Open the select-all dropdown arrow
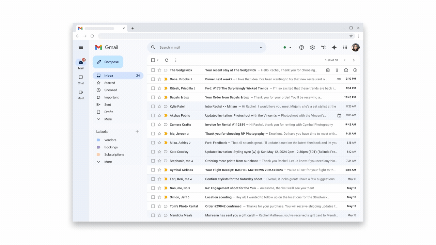The image size is (436, 245). 158,60
